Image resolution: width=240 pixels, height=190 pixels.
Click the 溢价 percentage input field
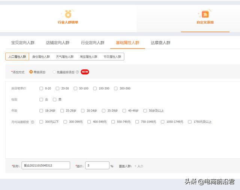97,165
